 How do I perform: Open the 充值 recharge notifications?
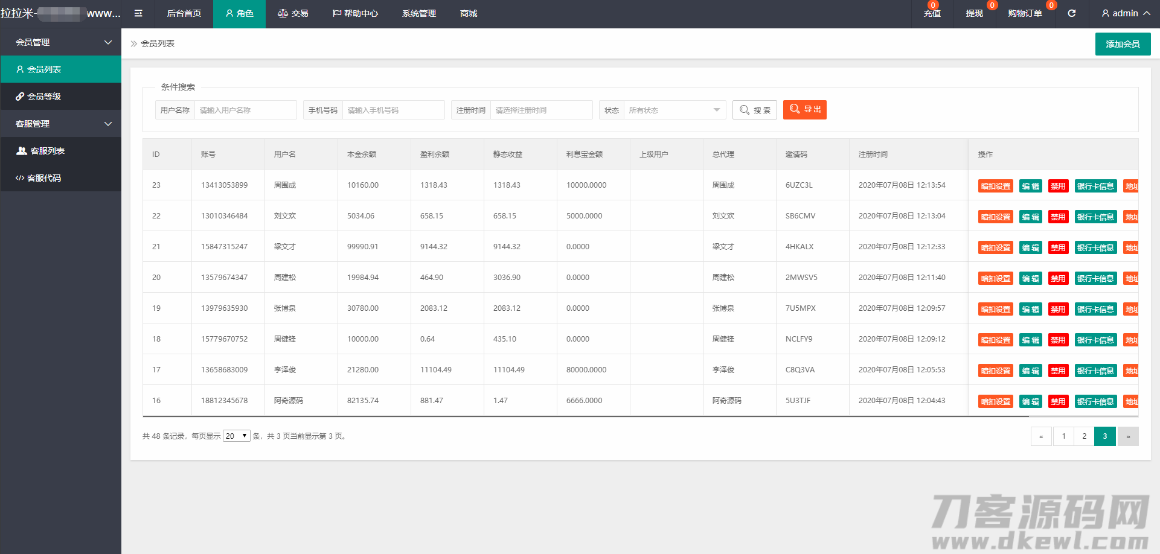pyautogui.click(x=932, y=13)
